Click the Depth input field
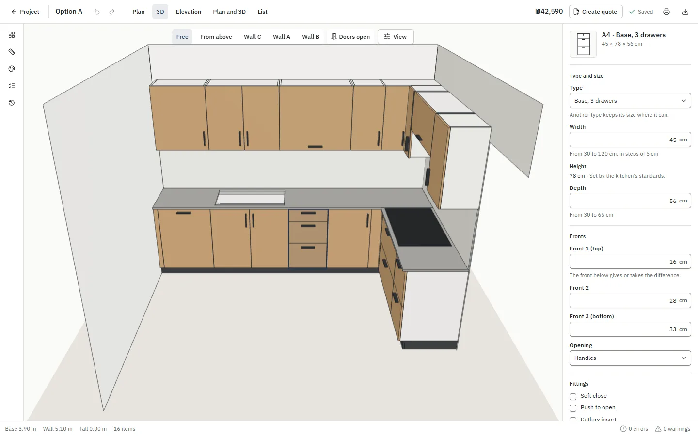The image size is (698, 436). tap(630, 201)
